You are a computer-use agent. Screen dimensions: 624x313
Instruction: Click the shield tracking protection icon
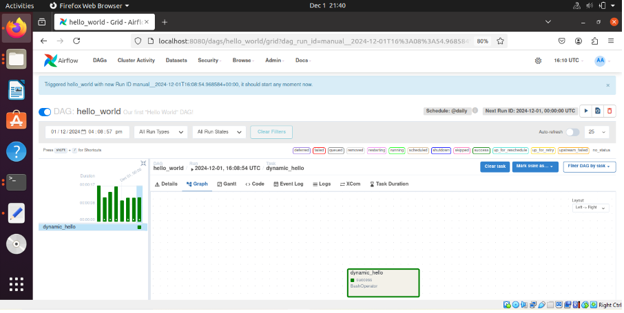(x=138, y=41)
